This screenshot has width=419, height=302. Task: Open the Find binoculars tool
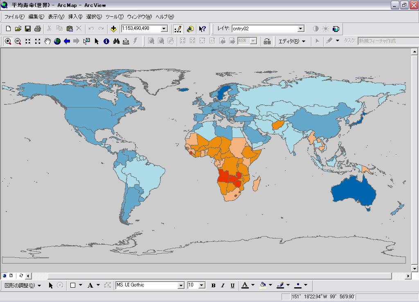[116, 41]
